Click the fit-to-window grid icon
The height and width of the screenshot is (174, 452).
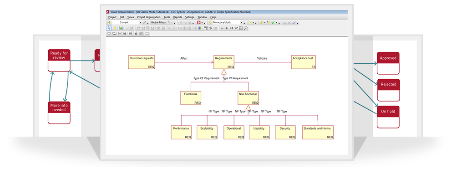tap(241, 28)
